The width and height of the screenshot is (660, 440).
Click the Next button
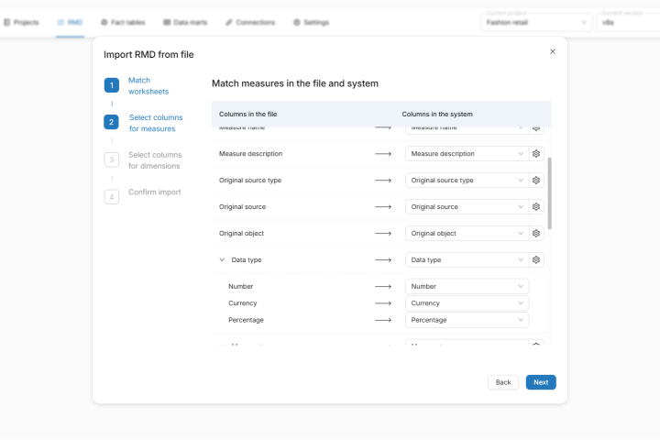point(541,382)
